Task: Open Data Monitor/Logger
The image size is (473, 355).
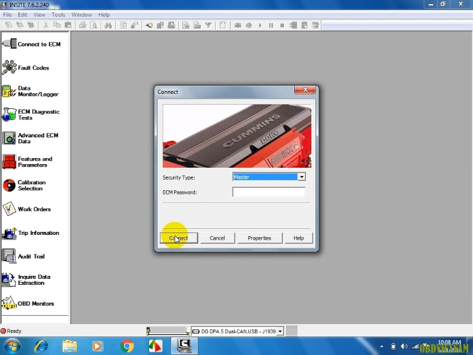Action: tap(30, 91)
